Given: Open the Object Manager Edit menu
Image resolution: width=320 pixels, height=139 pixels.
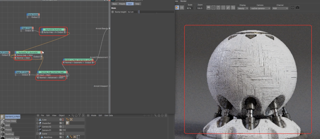Looking at the screenshot, I should click(x=48, y=116).
